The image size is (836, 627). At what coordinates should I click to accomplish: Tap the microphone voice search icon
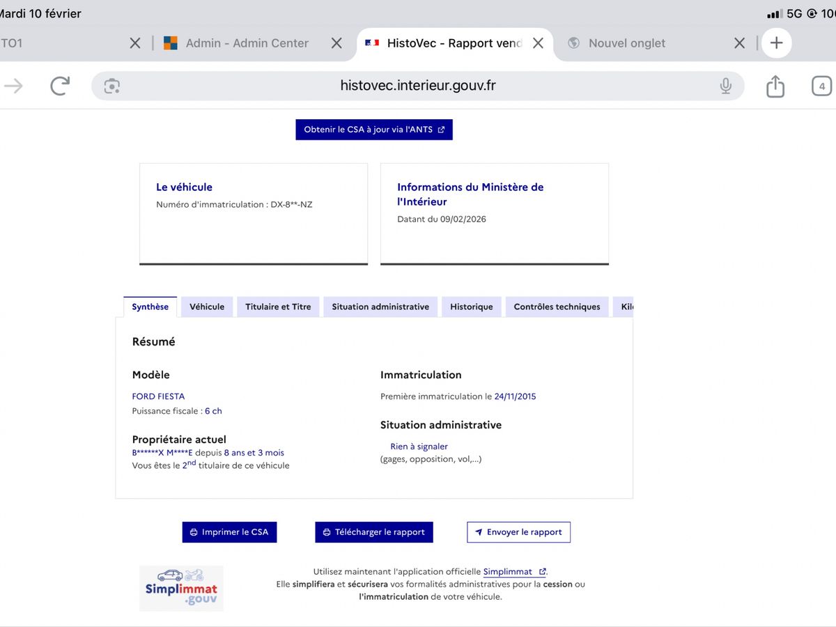pyautogui.click(x=725, y=86)
